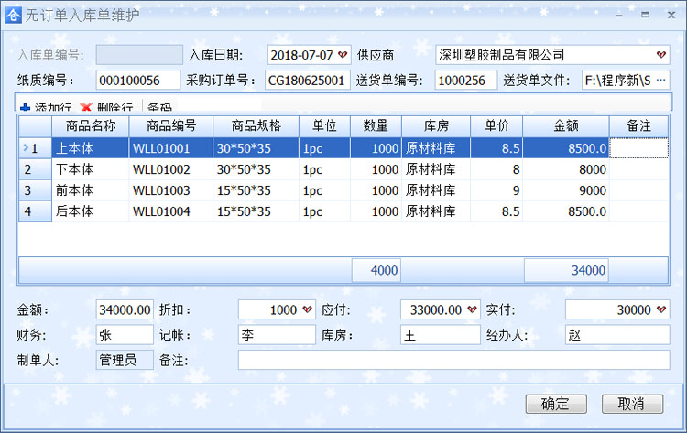The height and width of the screenshot is (433, 687).
Task: Click the 商品编号 column header
Action: 171,126
